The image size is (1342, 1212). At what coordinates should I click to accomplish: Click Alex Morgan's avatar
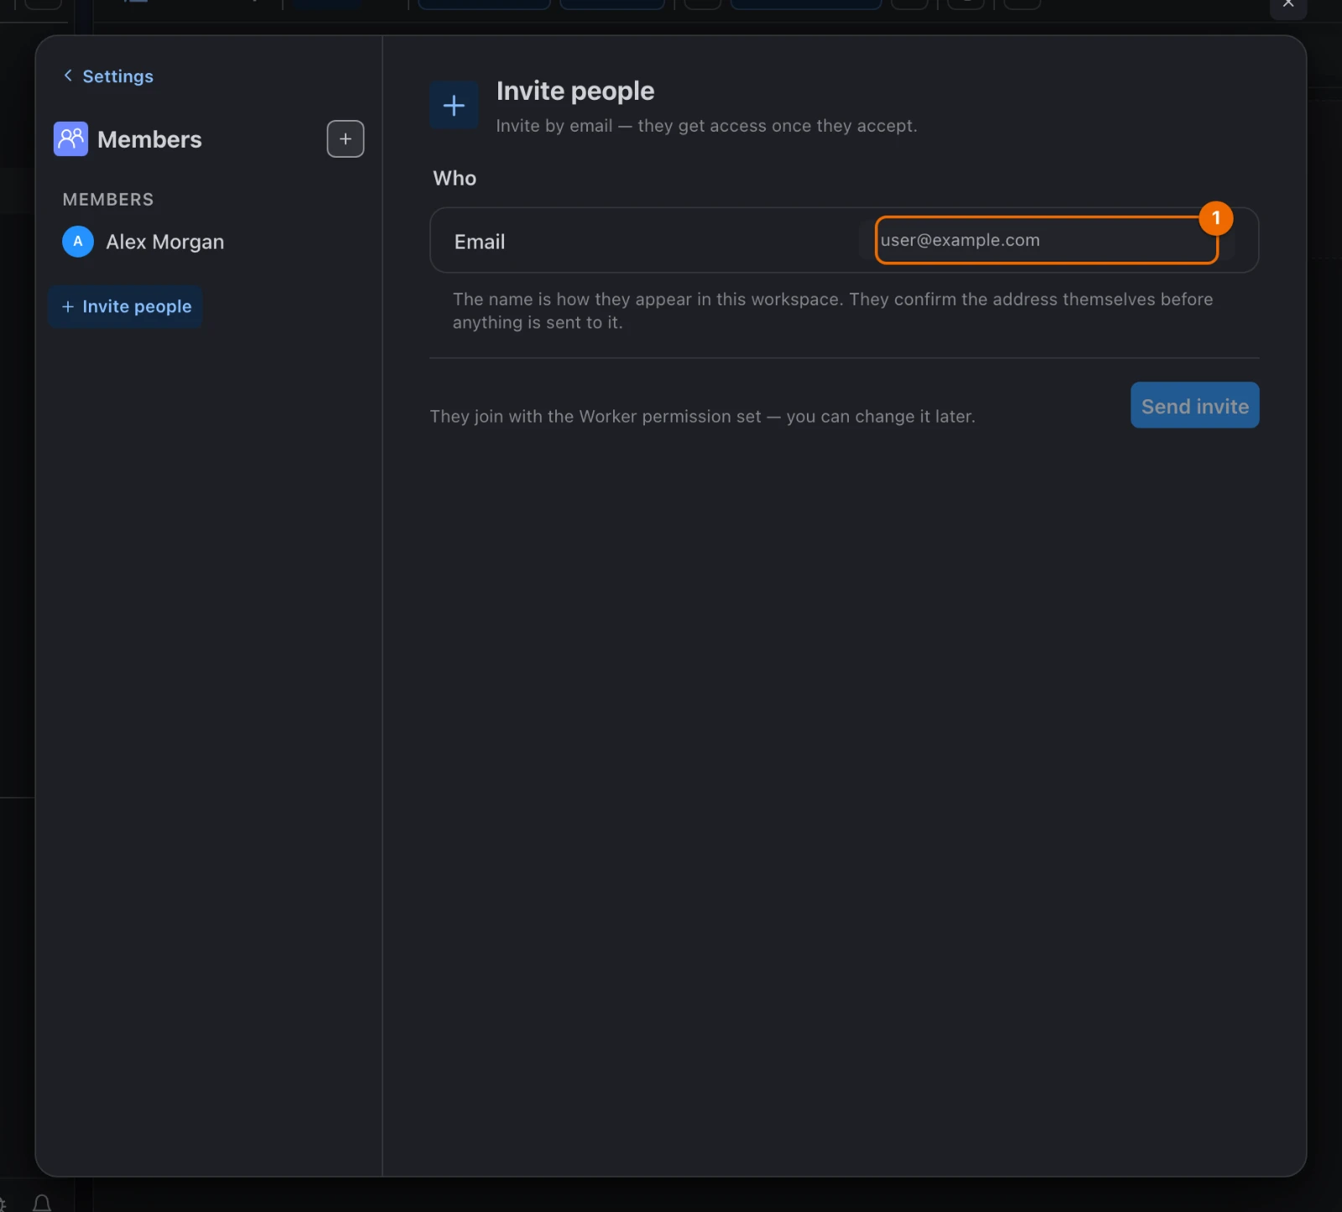click(78, 242)
